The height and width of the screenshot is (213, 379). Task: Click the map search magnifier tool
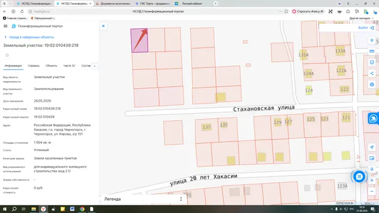click(372, 169)
